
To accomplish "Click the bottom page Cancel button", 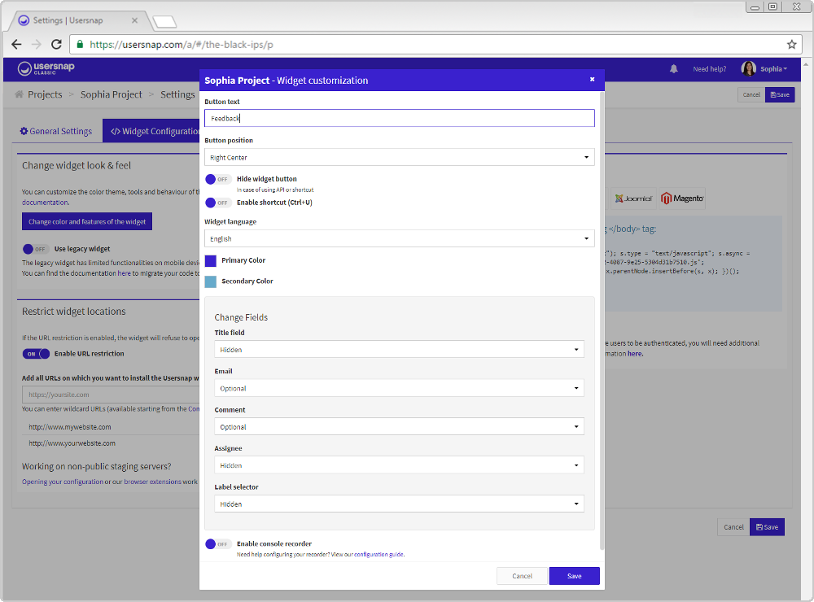I will (x=733, y=527).
